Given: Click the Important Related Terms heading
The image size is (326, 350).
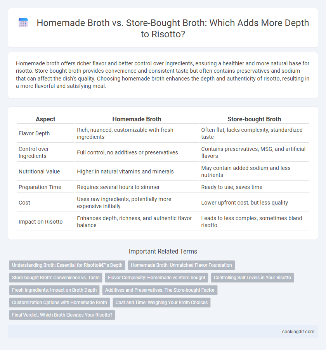Looking at the screenshot, I should [163, 252].
